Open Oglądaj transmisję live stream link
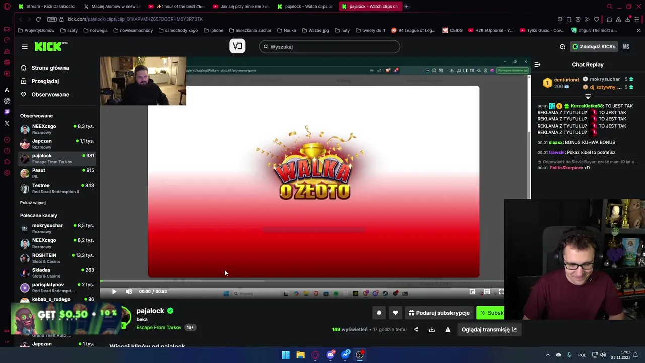 [489, 330]
